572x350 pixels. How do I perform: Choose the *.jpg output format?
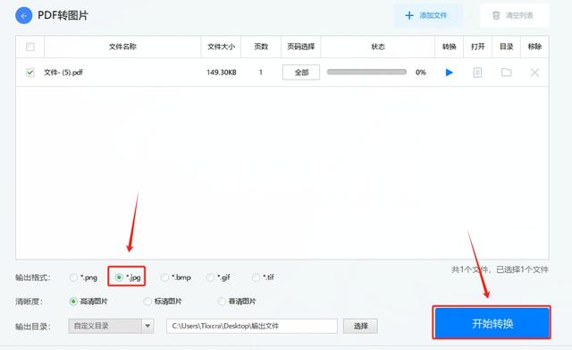point(119,277)
